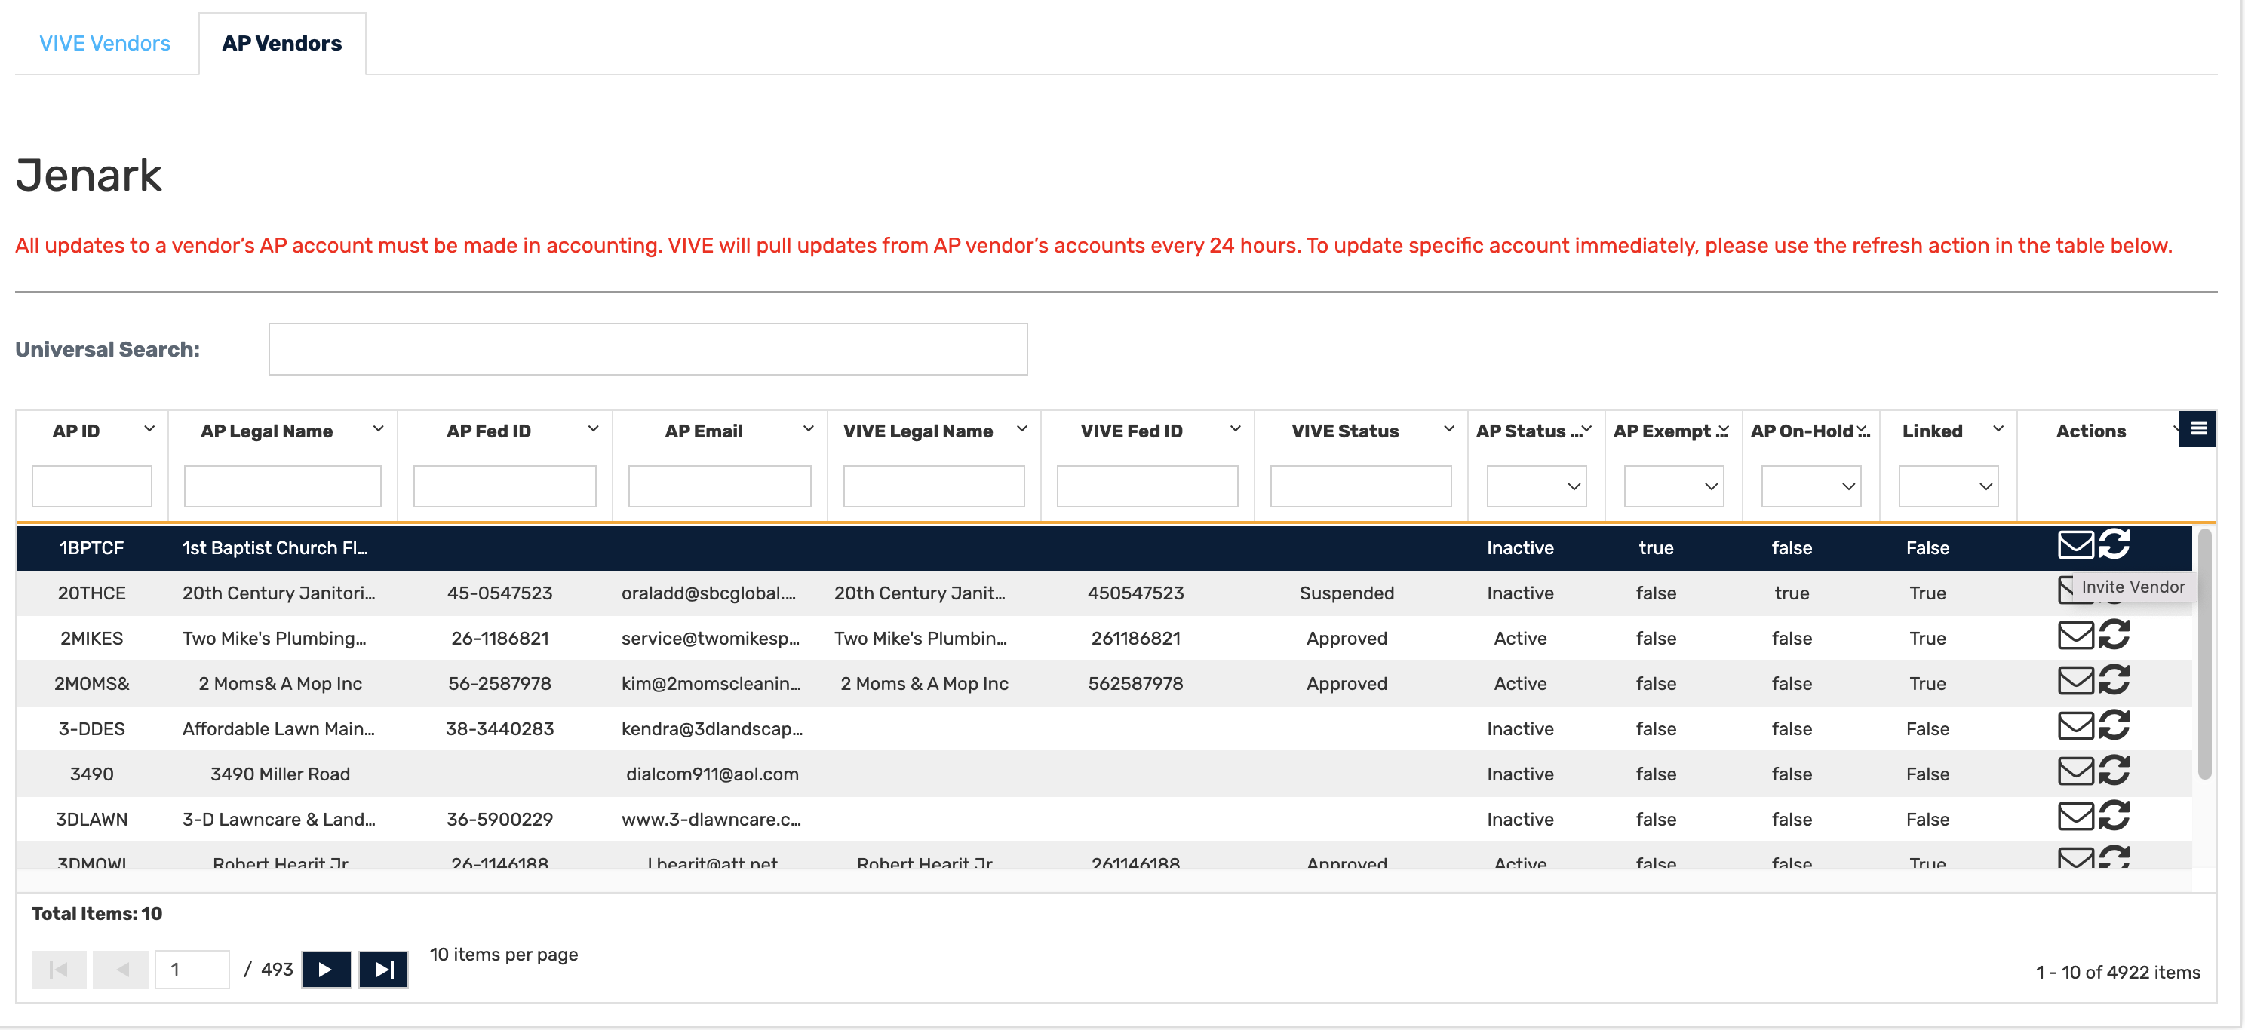Go to next page of vendors

pyautogui.click(x=326, y=969)
